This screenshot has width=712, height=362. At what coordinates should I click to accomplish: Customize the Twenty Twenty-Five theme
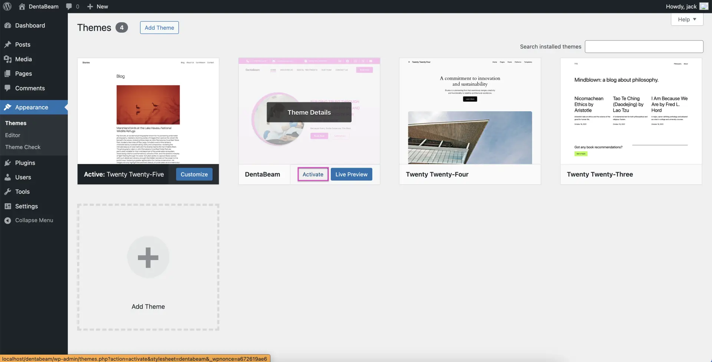tap(194, 174)
